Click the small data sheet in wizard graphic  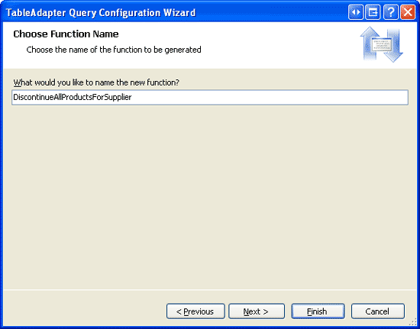[382, 45]
